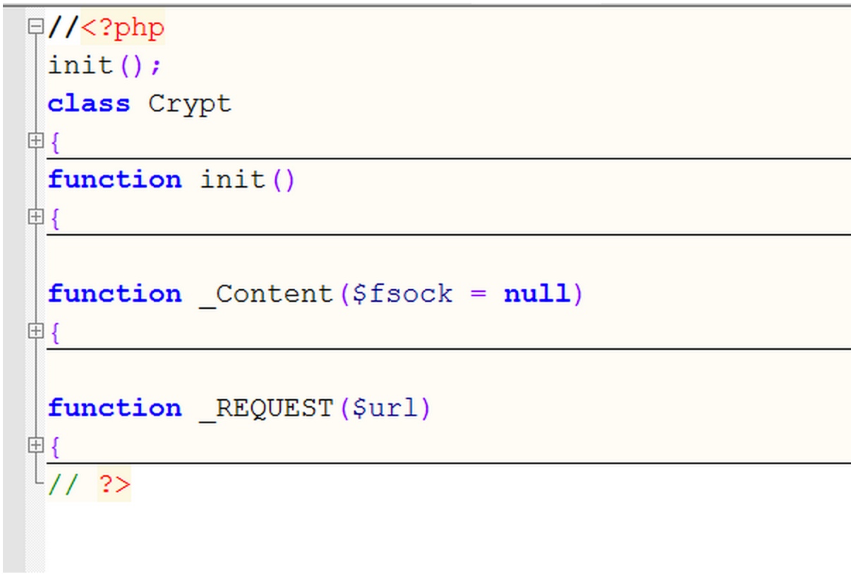Click init in the function declaration
This screenshot has height=574, width=851.
click(x=233, y=180)
